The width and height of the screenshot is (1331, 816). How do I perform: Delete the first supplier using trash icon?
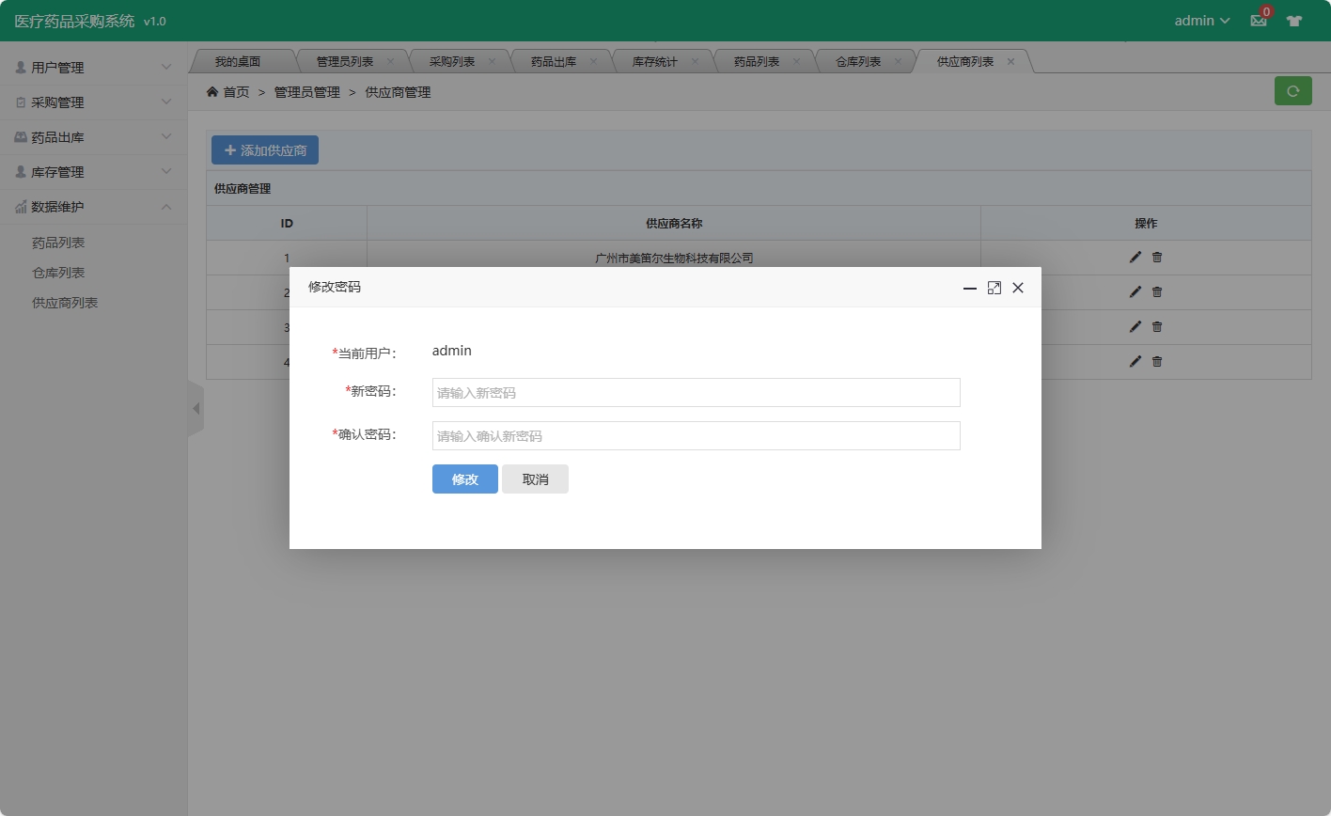pyautogui.click(x=1156, y=257)
